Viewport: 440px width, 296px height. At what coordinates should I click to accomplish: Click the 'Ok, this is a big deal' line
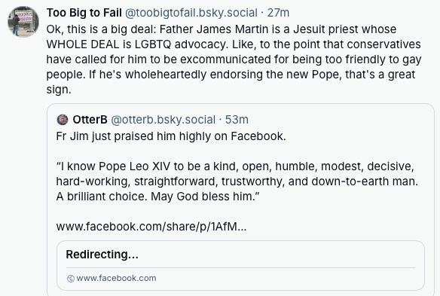point(221,29)
